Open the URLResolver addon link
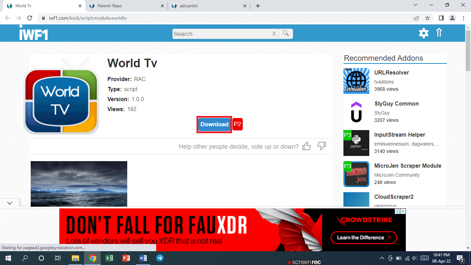 tap(391, 72)
